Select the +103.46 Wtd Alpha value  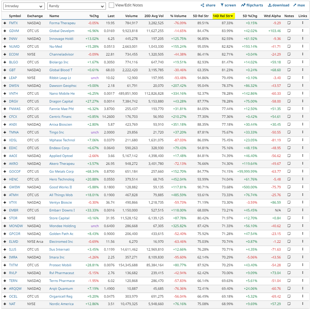(x=274, y=31)
